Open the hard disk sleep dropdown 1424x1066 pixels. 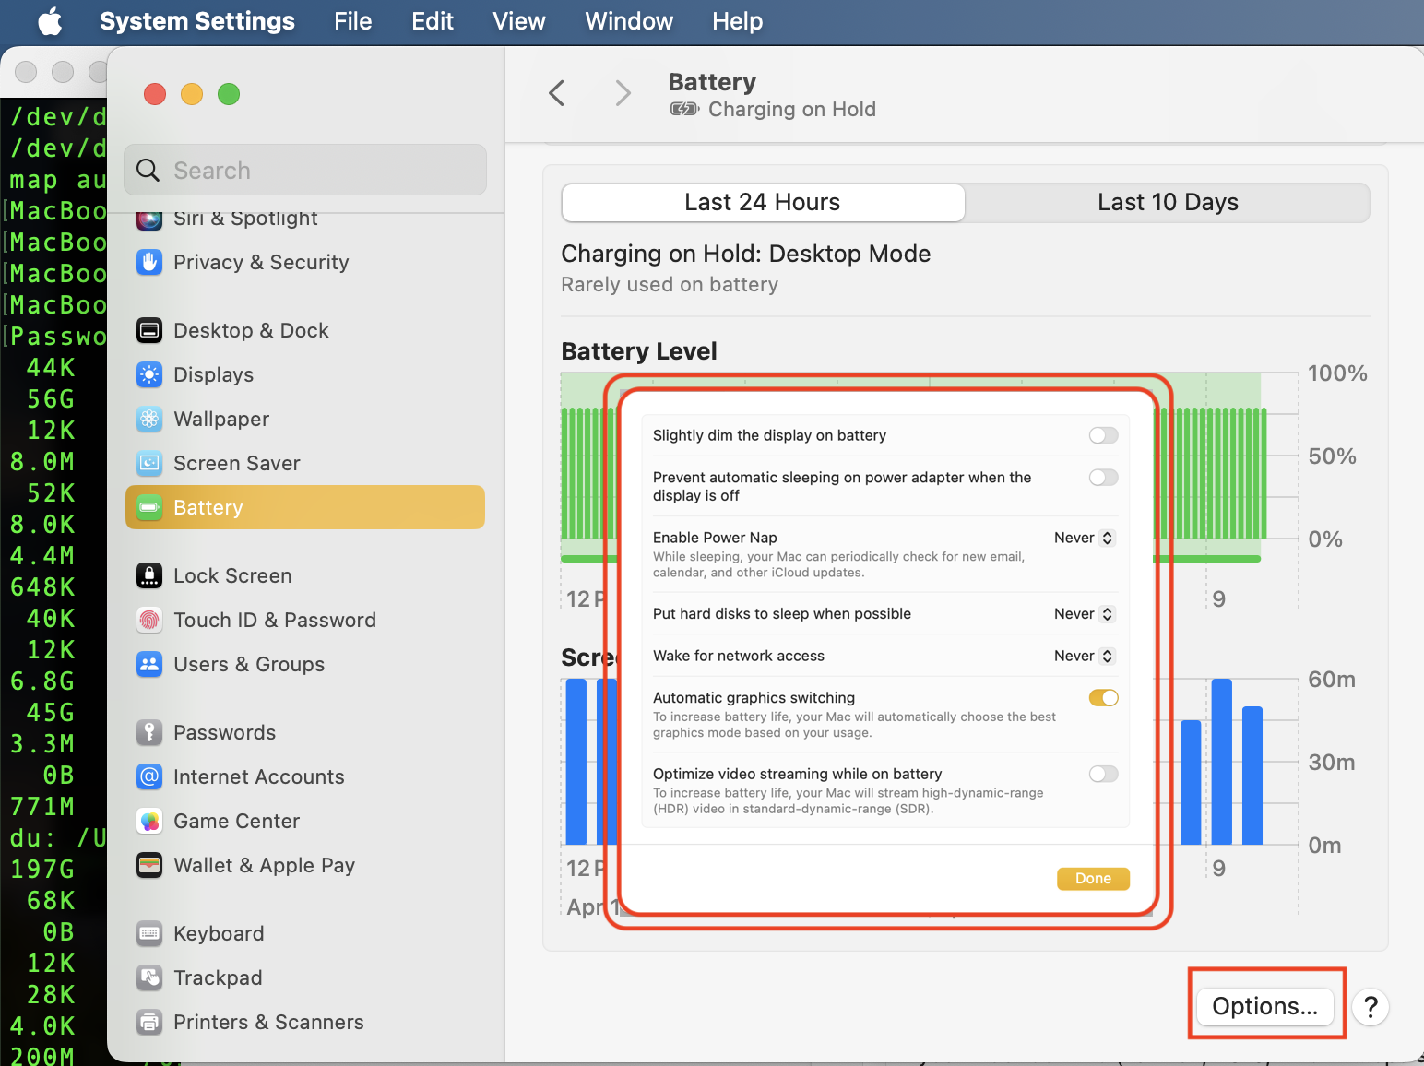click(x=1083, y=613)
